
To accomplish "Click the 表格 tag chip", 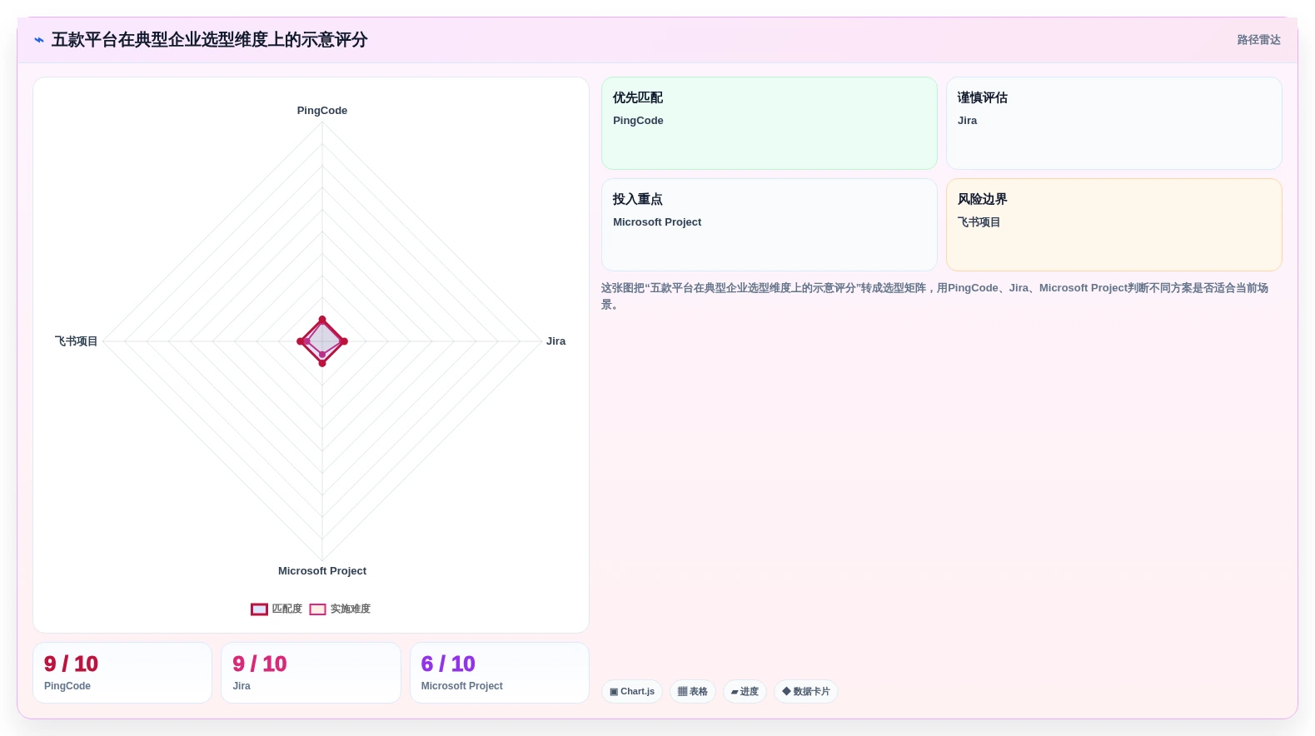I will tap(693, 692).
